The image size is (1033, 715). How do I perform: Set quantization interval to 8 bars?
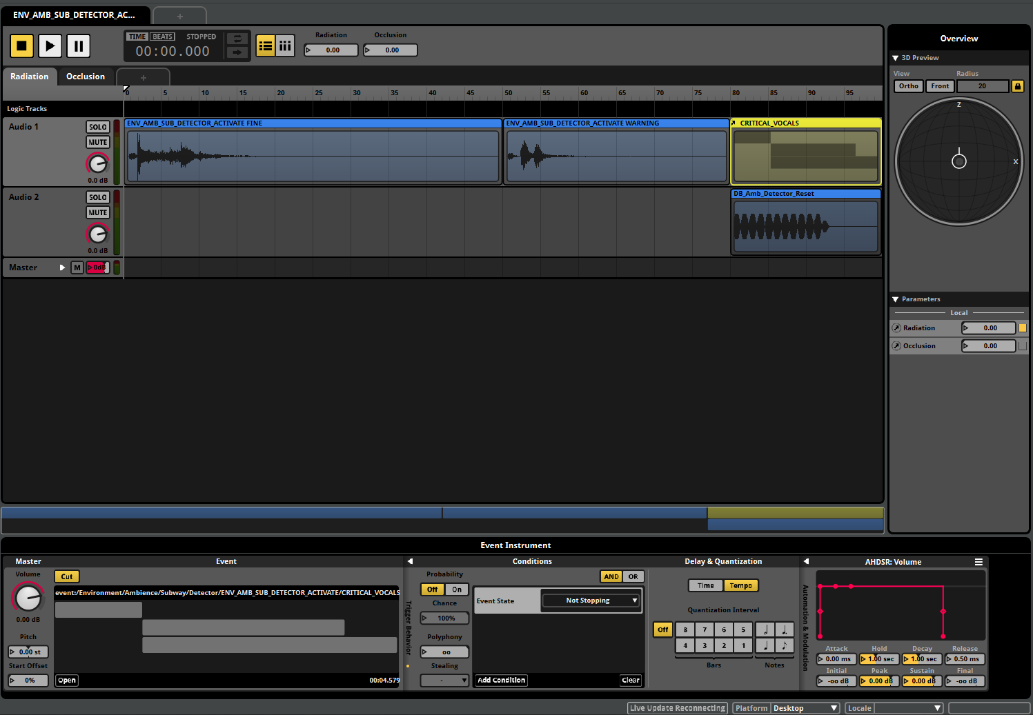click(685, 630)
